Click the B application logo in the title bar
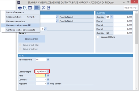The width and height of the screenshot is (139, 91). pos(19,2)
